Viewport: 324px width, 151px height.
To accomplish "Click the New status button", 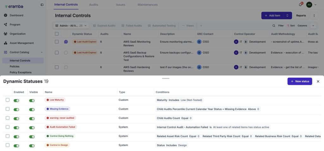I will coord(300,81).
